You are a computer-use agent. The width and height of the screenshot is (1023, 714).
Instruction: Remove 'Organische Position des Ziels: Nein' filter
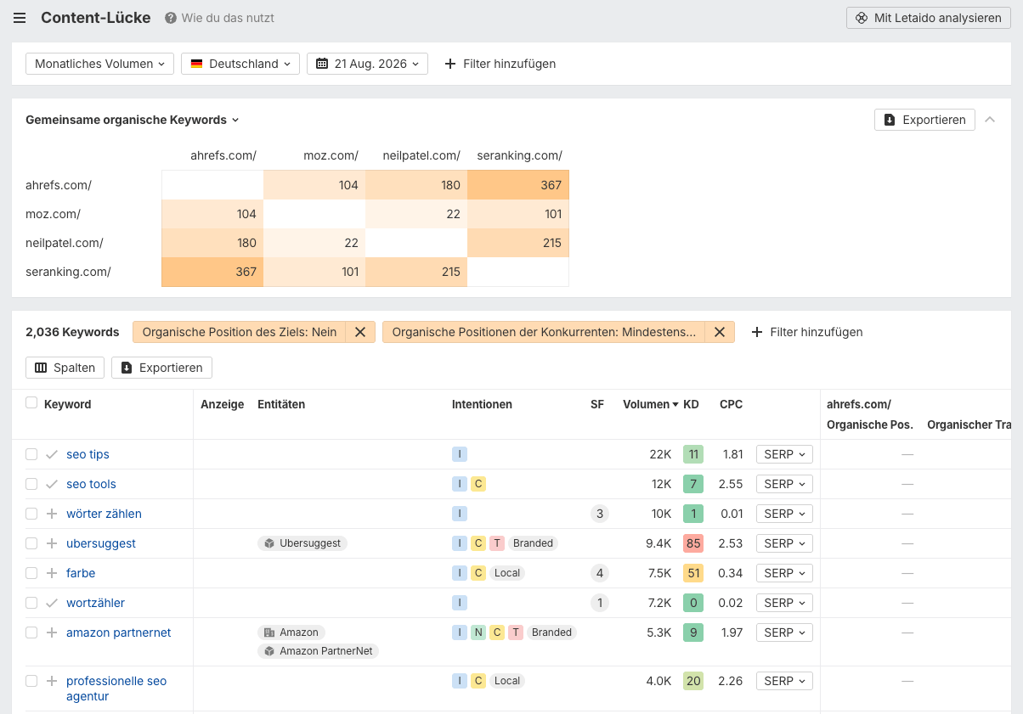(x=359, y=332)
